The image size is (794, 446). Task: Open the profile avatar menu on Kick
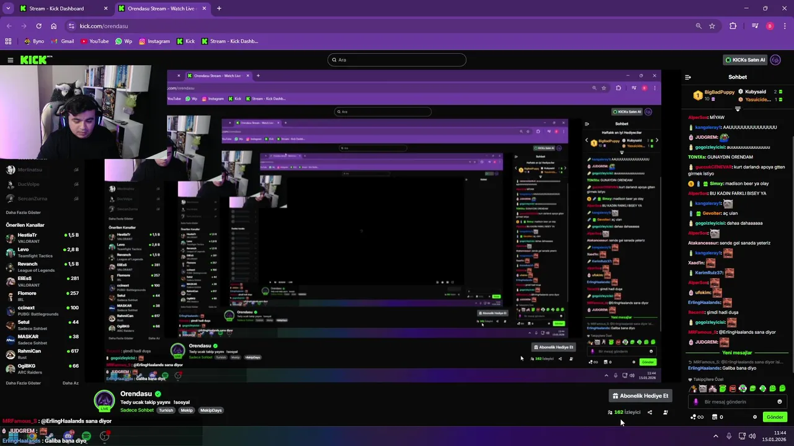[775, 60]
